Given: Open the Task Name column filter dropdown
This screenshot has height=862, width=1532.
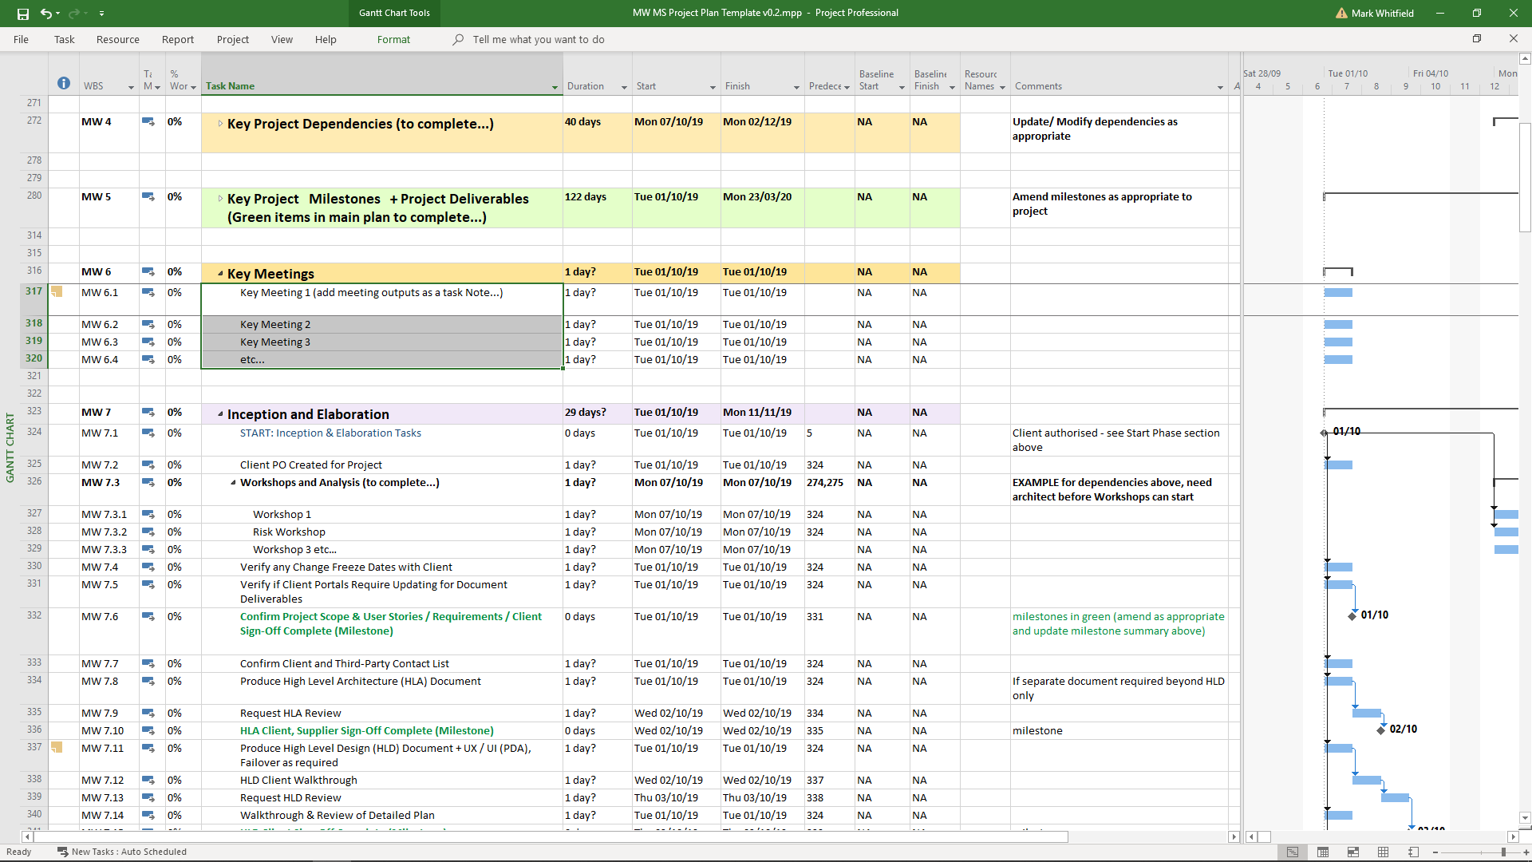Looking at the screenshot, I should [x=555, y=87].
